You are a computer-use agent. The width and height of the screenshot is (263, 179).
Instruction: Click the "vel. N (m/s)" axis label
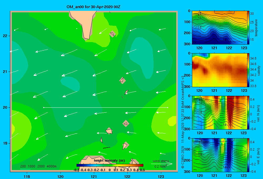tap(259, 113)
